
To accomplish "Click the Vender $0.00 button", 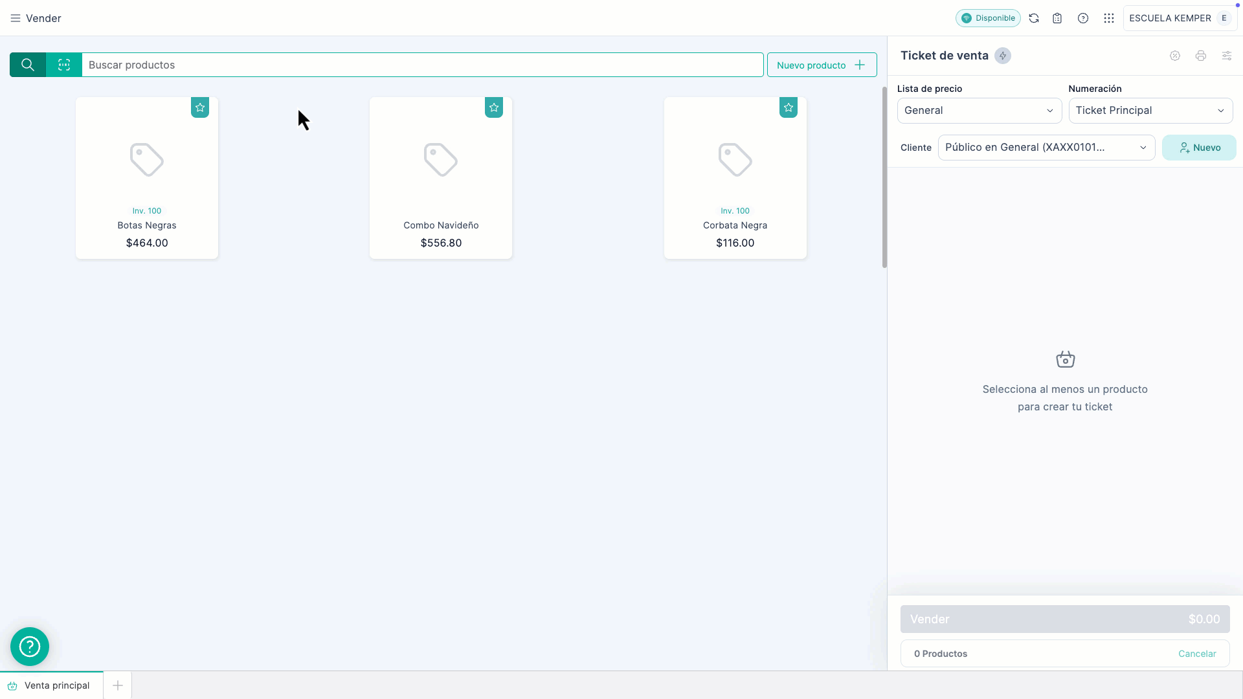I will pos(1065,619).
